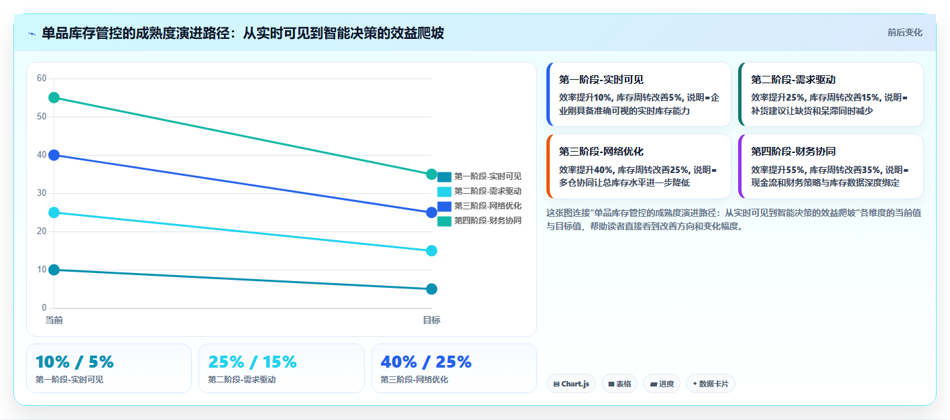Open the 第一阶段-实时可见 info card
This screenshot has width=950, height=420.
pos(639,95)
